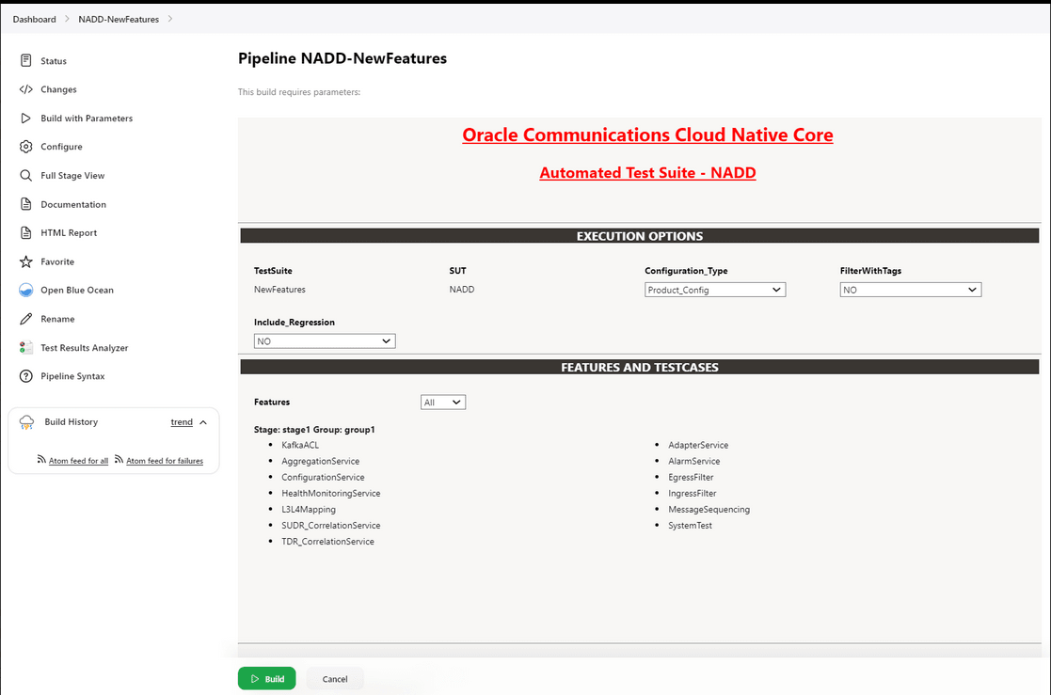The height and width of the screenshot is (695, 1051).
Task: Click the RSS icon beside Atom feed for failures
Action: [x=119, y=459]
